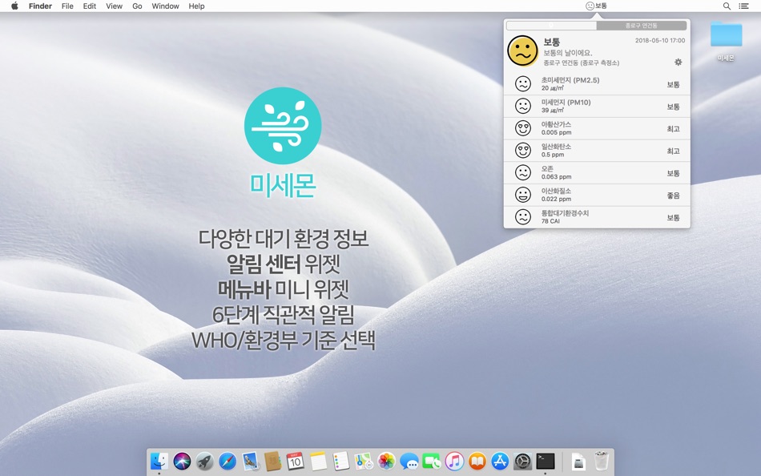Open Notes from the Dock

pos(318,461)
